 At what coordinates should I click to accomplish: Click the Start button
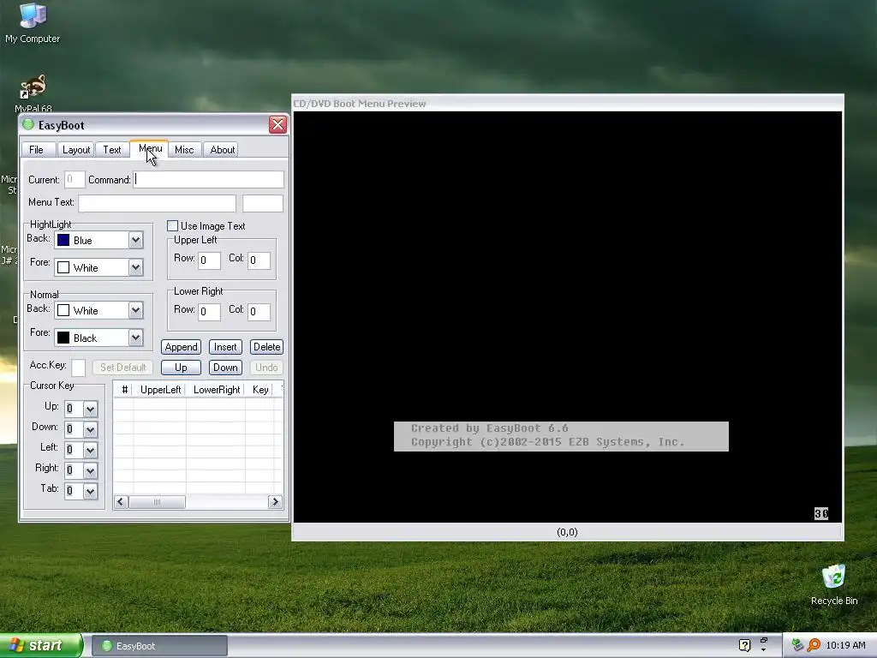coord(41,645)
